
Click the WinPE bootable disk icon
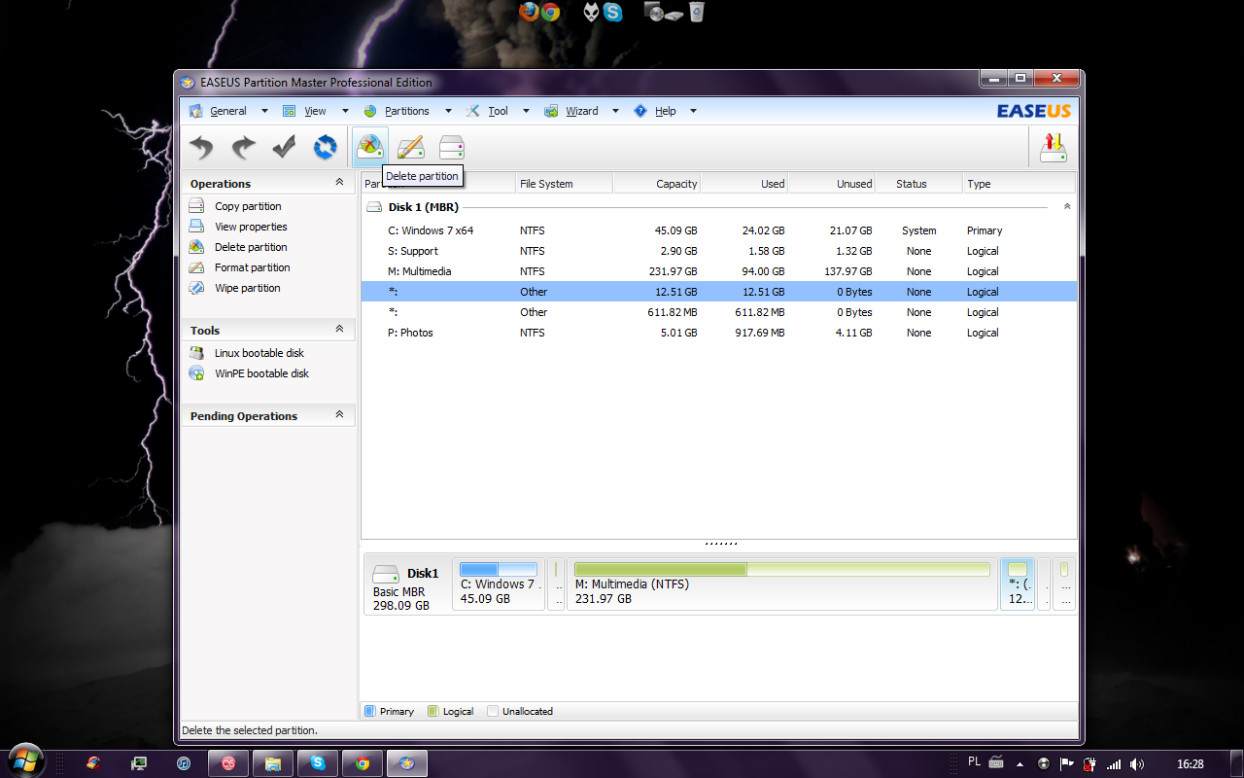196,373
